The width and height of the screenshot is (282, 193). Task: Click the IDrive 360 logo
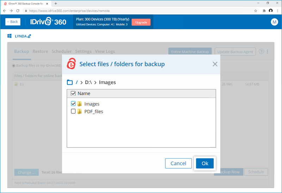48,21
